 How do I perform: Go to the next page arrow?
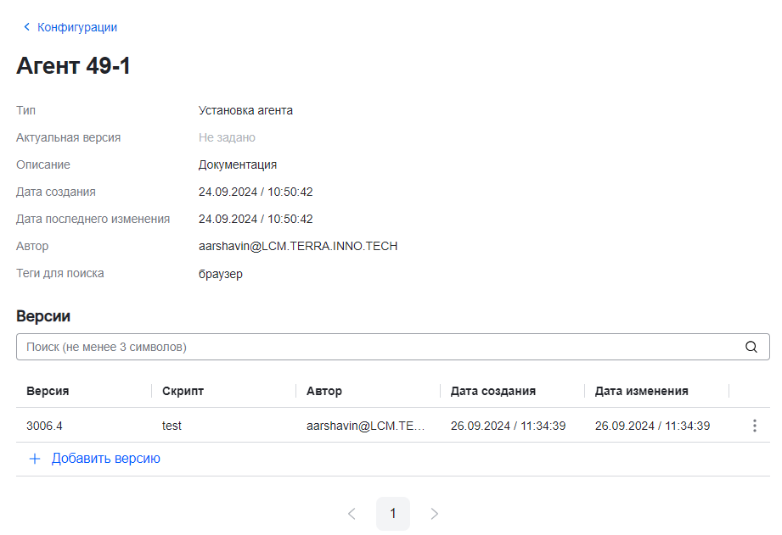(x=435, y=514)
